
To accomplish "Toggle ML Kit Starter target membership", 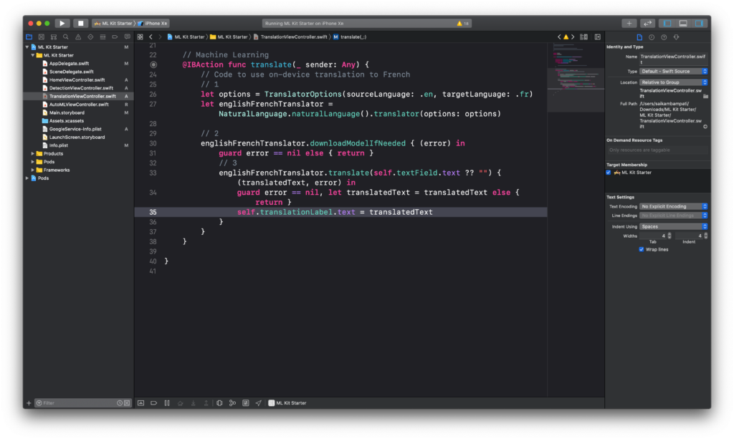I will coord(609,173).
